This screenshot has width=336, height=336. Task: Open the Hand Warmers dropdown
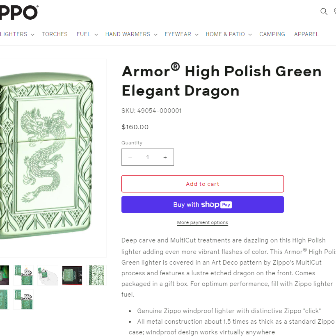131,34
